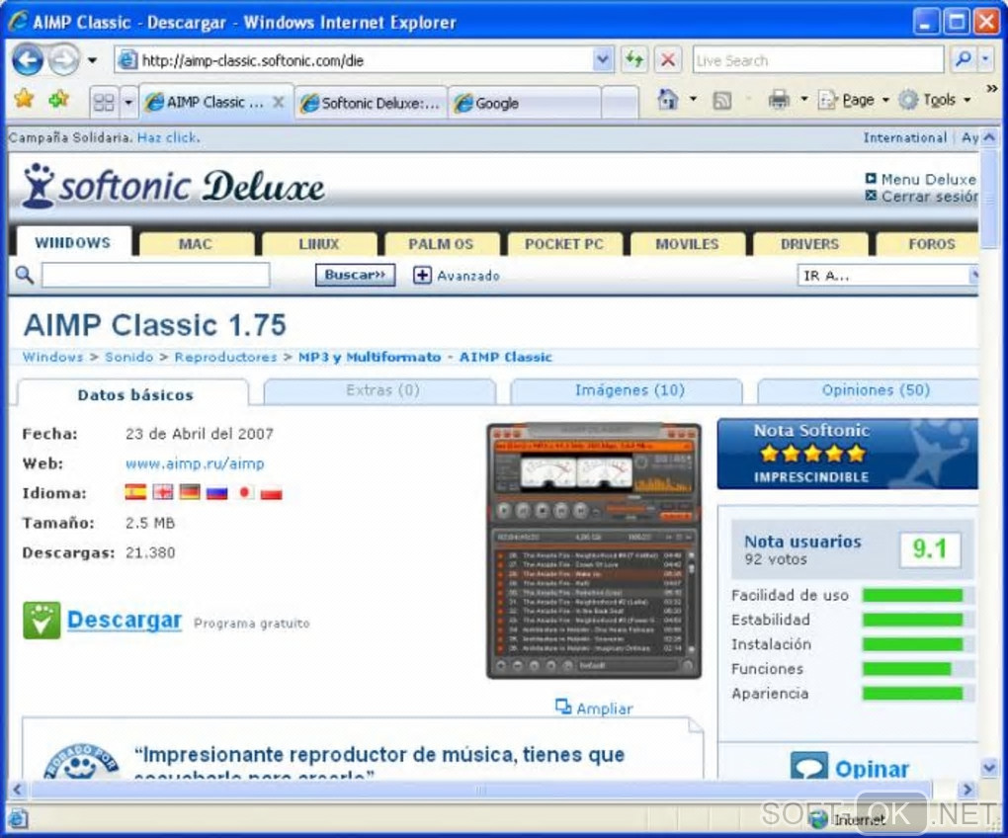Select the PALM OS platform tab

click(441, 244)
